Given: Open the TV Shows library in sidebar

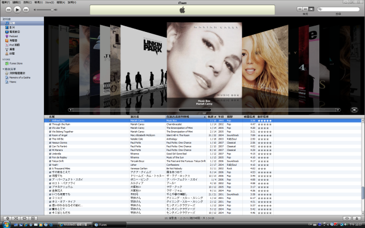Looking at the screenshot, I should pos(22,32).
